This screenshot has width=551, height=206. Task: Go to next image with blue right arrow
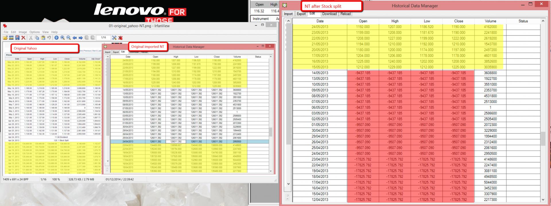click(81, 38)
